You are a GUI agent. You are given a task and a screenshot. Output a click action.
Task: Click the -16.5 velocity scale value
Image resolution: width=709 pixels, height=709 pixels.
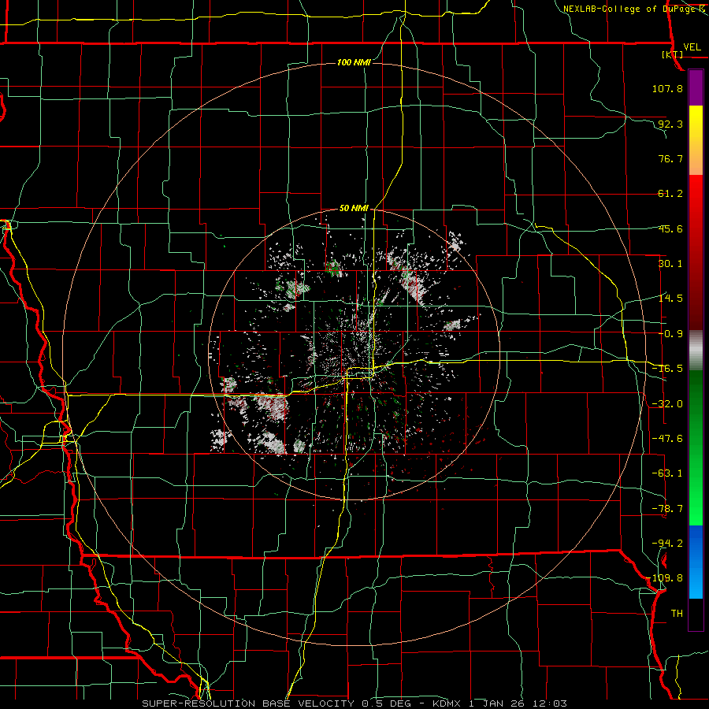point(667,369)
